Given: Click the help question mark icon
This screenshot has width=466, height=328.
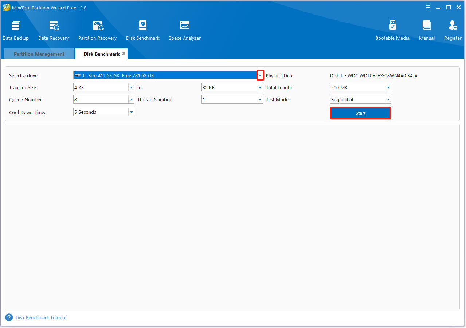Looking at the screenshot, I should click(9, 317).
